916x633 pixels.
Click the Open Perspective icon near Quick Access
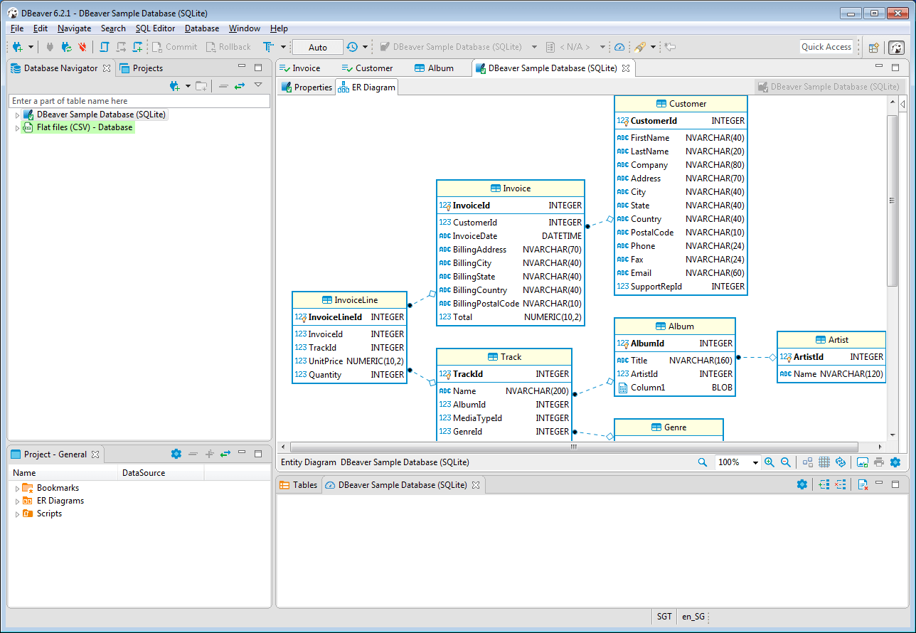[x=874, y=48]
